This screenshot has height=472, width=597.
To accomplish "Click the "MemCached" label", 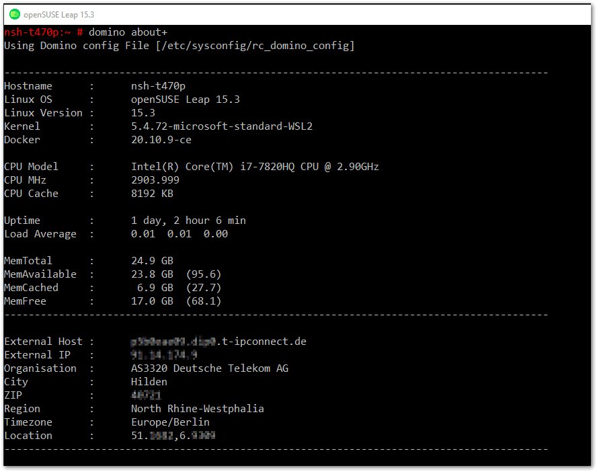I will coord(31,288).
